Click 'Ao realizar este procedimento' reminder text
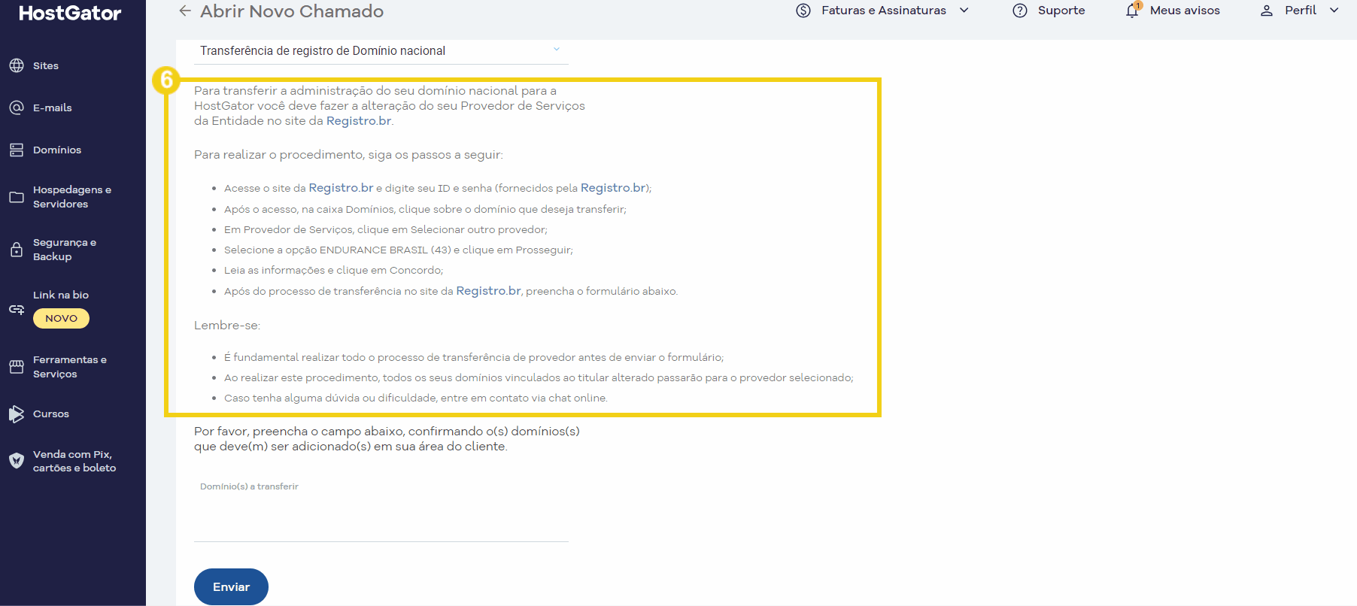 [x=539, y=378]
